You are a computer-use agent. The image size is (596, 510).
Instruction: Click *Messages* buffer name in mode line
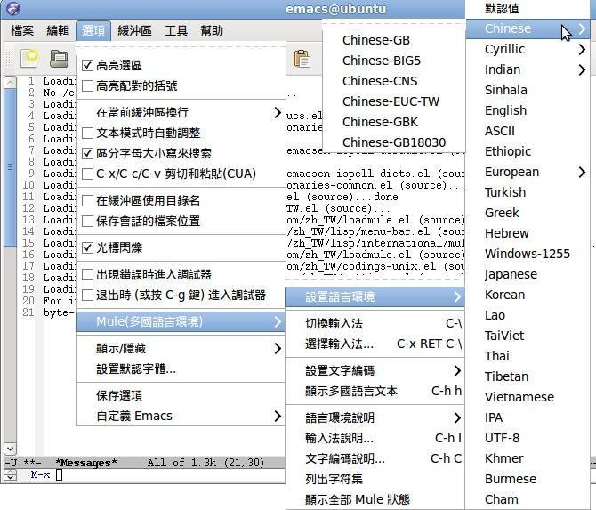(x=86, y=463)
